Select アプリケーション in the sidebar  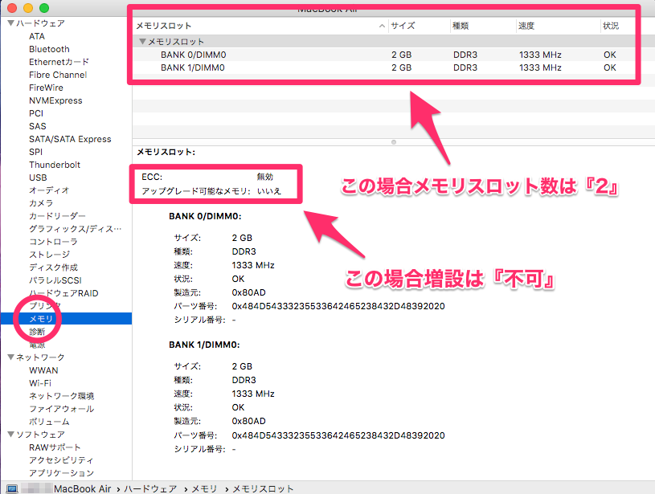pos(61,473)
